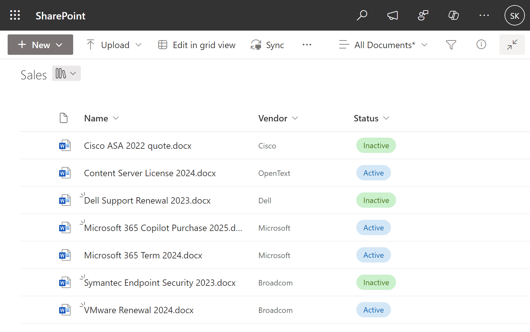This screenshot has width=530, height=332.
Task: Click Edit in grid view
Action: 197,45
